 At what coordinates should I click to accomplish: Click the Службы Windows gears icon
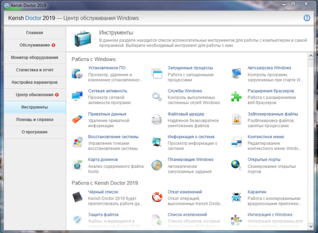[x=157, y=96]
